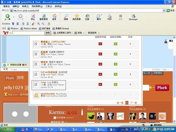Toggle instant-follow OFF switch for 博客來
176x132 pixels.
100,64
